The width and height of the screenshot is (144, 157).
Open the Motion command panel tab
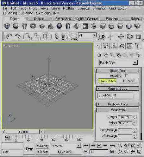(122, 46)
